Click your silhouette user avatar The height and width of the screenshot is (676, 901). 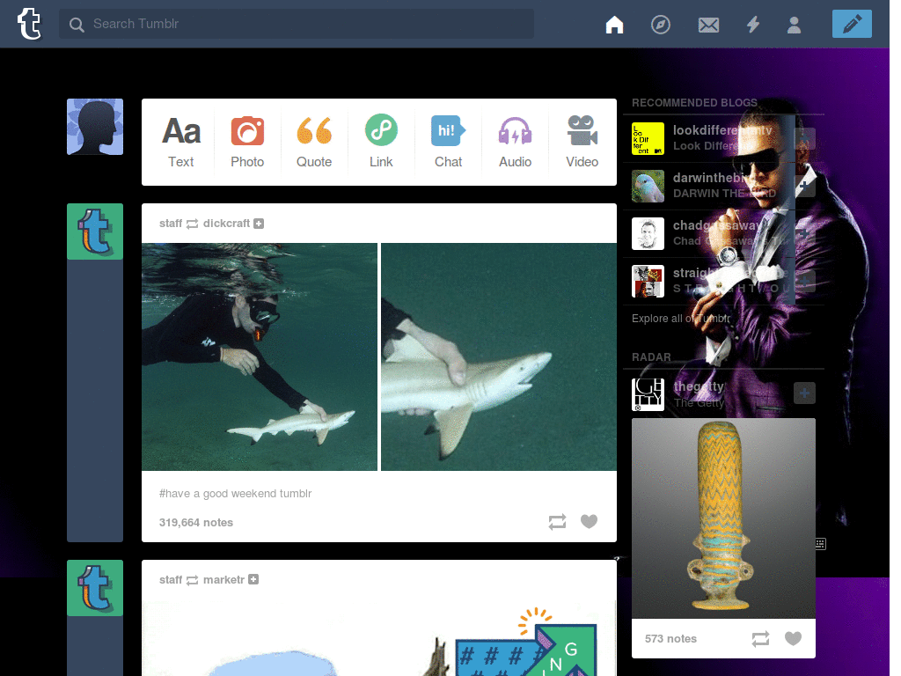click(x=95, y=127)
